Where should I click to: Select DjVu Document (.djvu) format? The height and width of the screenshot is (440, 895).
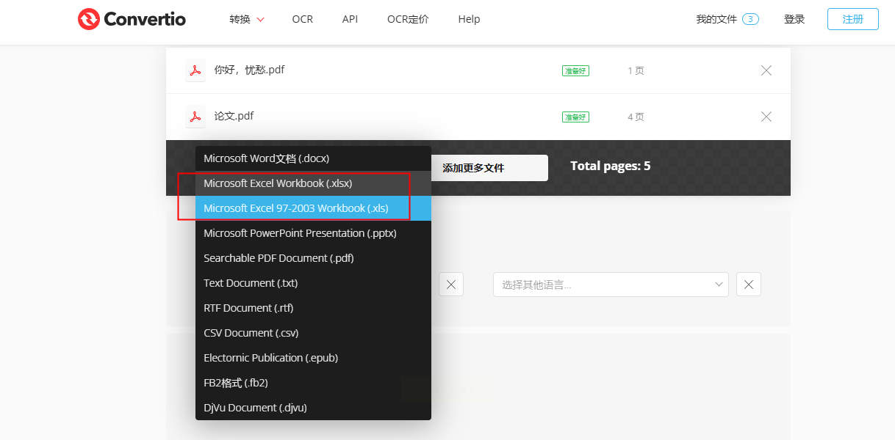click(x=313, y=408)
